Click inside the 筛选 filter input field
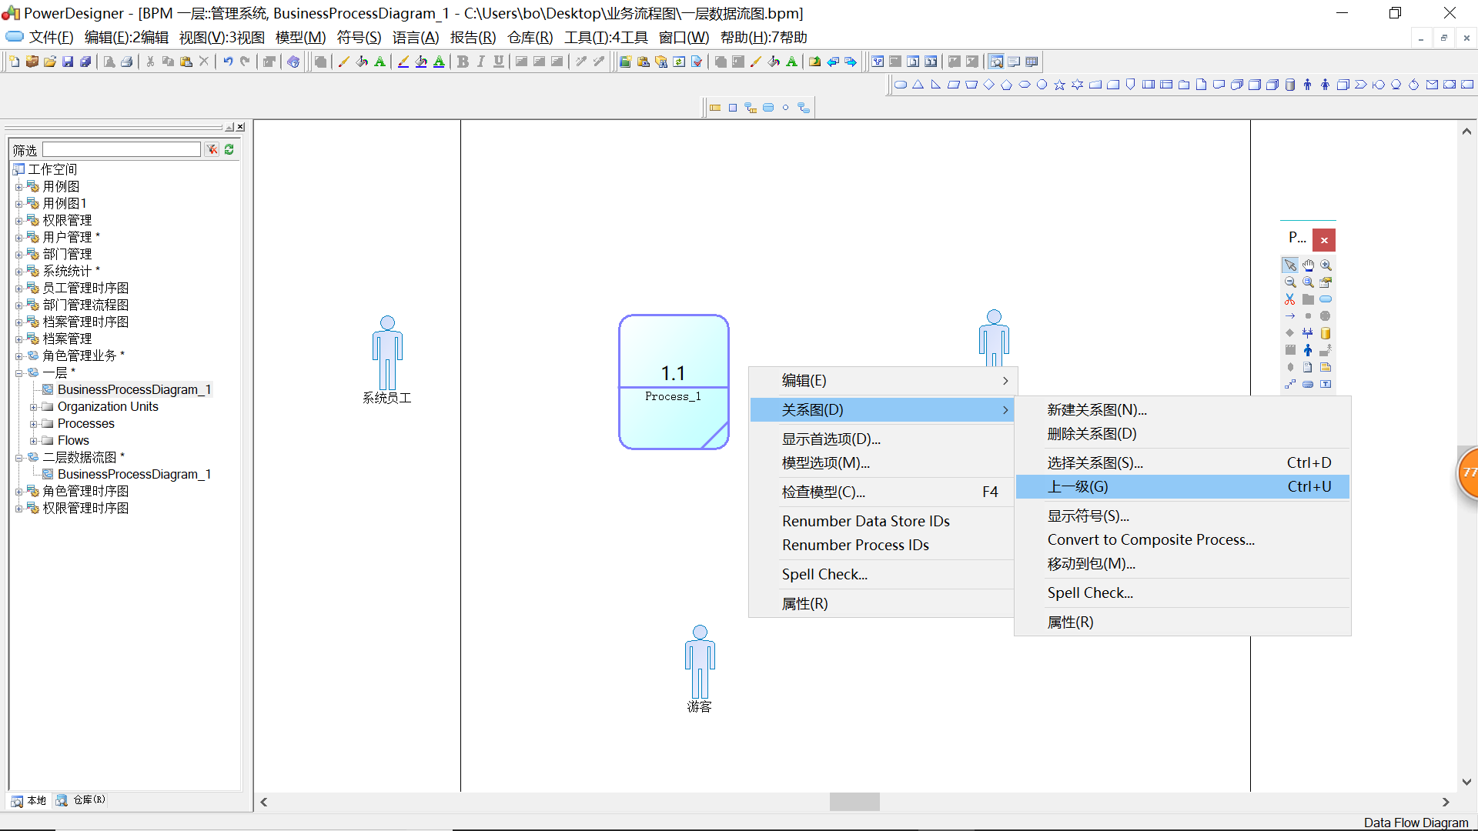The image size is (1478, 831). tap(121, 149)
